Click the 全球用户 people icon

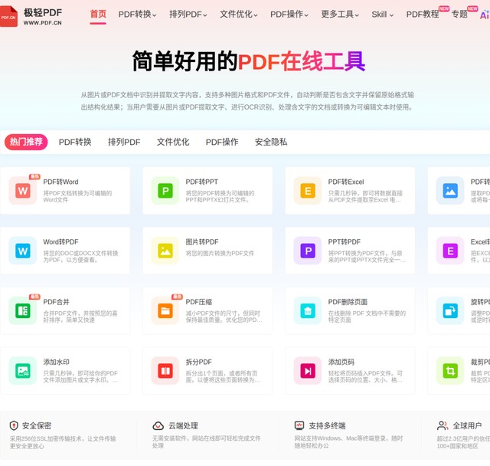point(443,425)
